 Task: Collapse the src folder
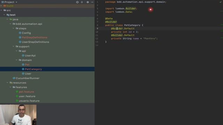pos(1,10)
